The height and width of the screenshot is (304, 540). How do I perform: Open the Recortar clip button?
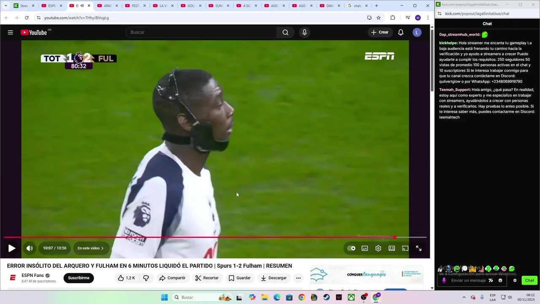click(x=207, y=278)
